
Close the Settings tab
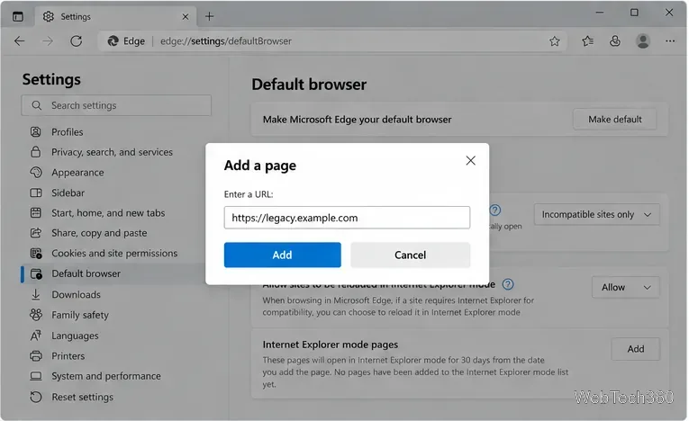186,17
